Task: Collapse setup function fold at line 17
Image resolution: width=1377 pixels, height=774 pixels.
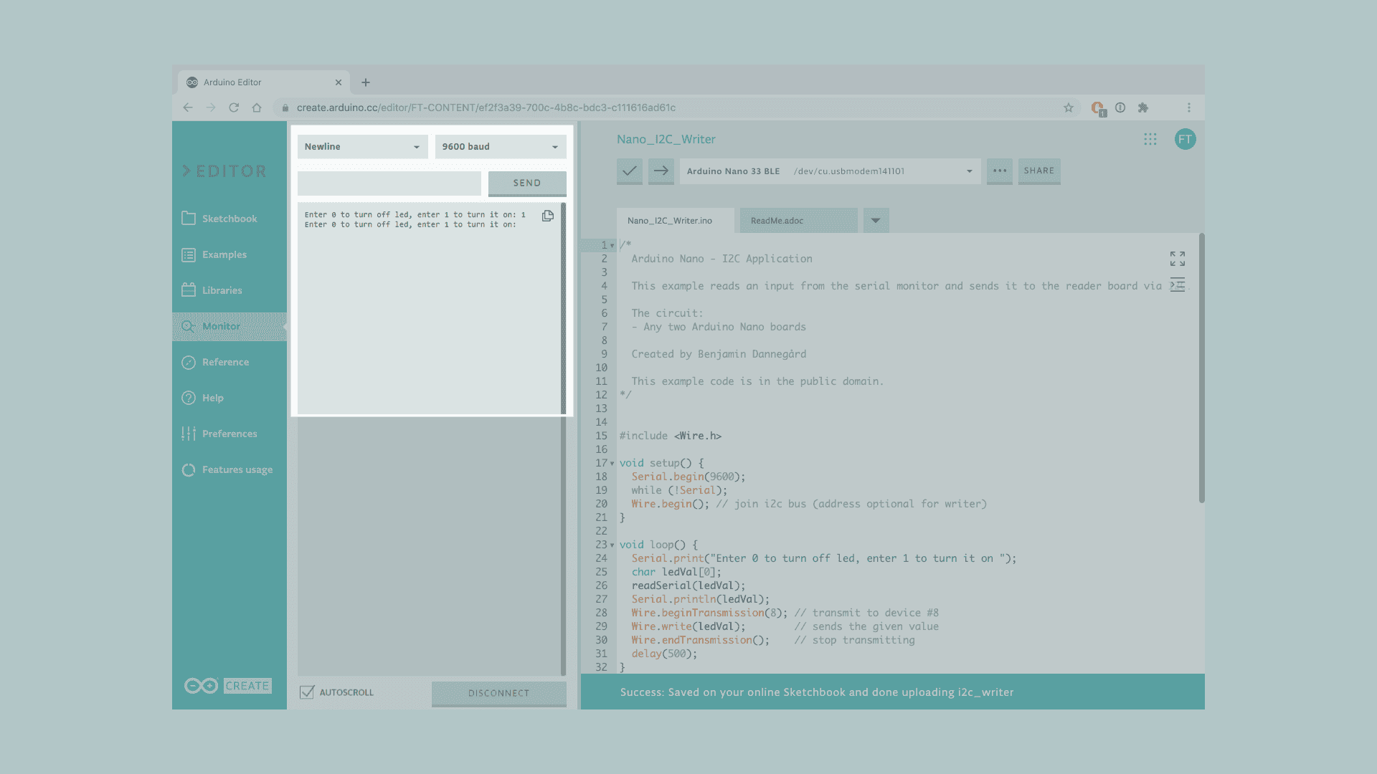Action: point(612,464)
